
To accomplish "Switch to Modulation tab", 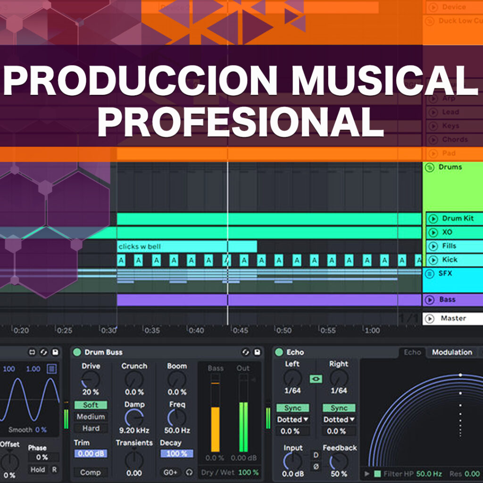I will [x=452, y=352].
